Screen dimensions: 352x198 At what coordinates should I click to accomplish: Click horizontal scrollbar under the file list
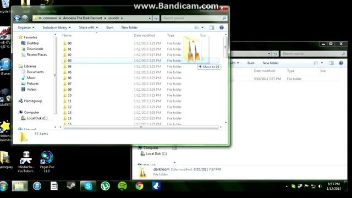tap(141, 127)
